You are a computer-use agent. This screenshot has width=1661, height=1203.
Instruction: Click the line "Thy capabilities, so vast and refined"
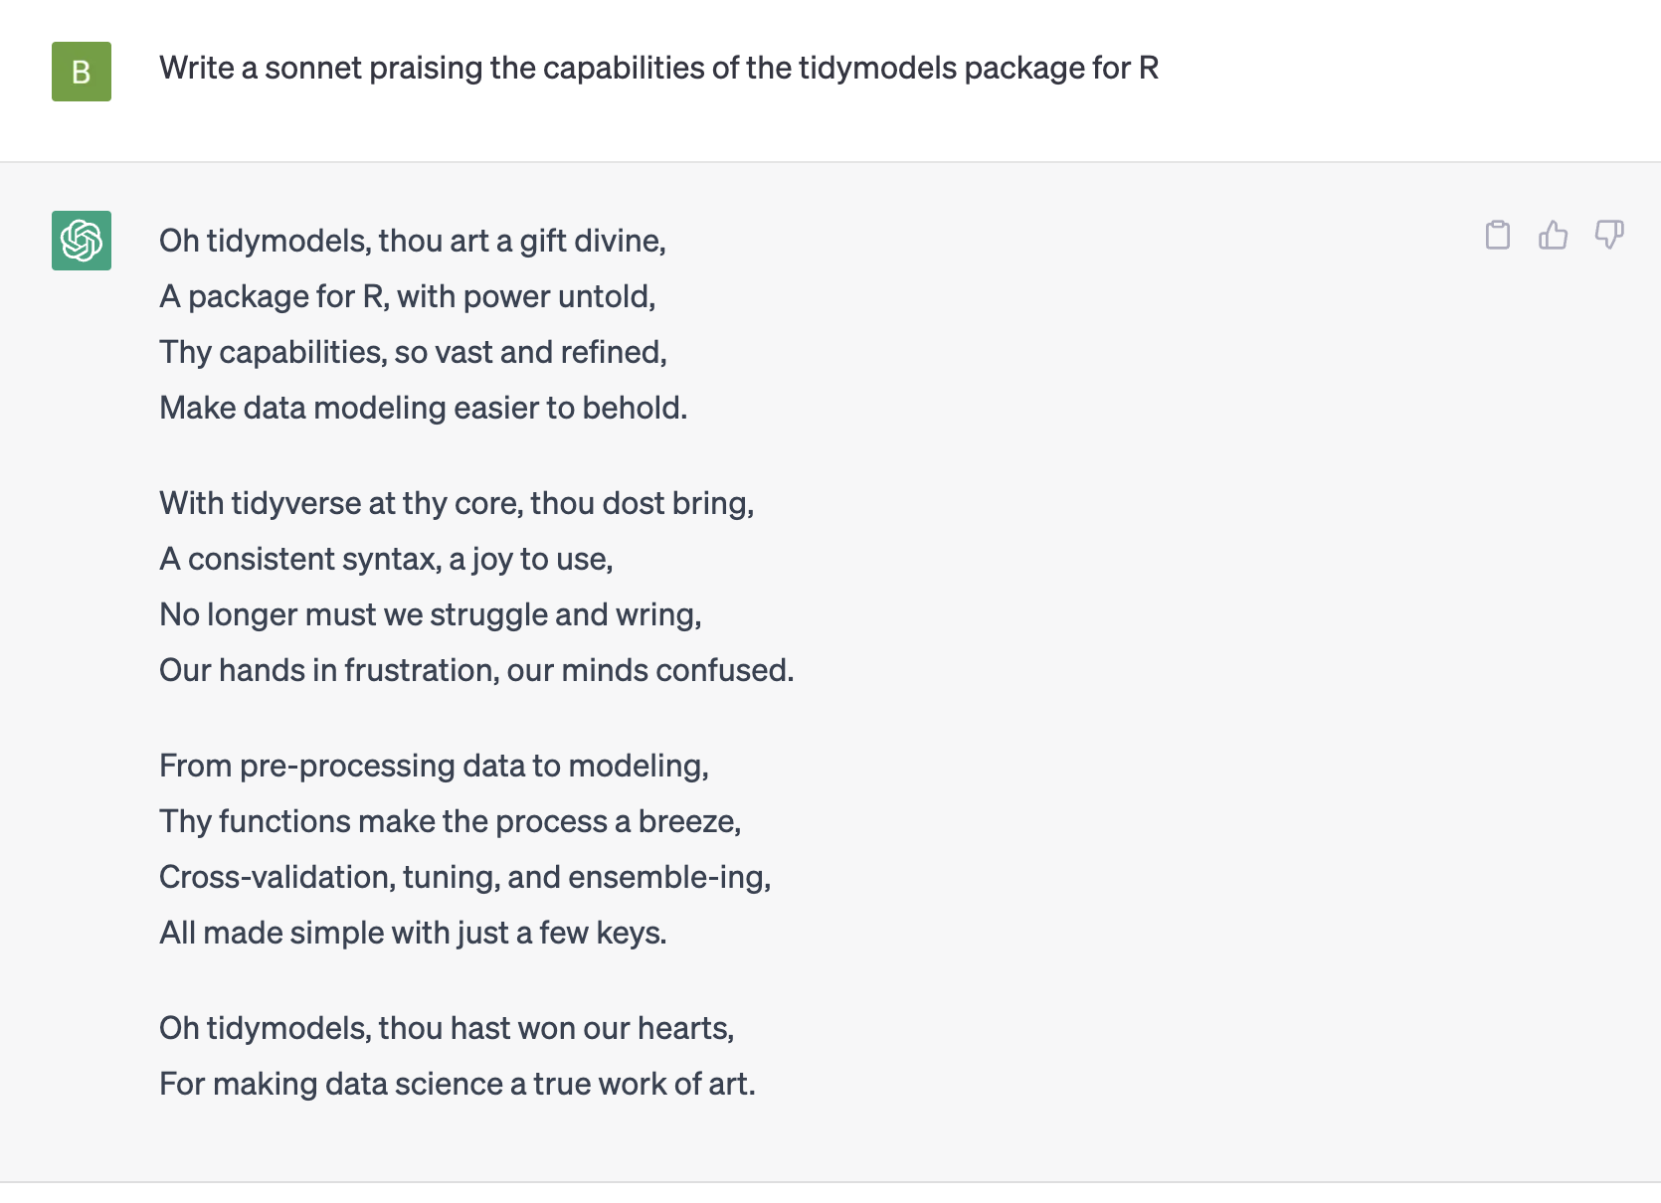(413, 352)
